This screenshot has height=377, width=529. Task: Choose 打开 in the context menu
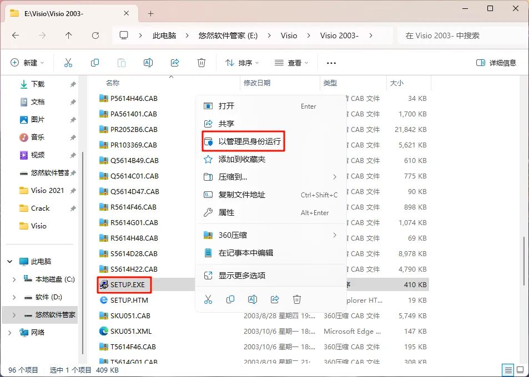[270, 106]
